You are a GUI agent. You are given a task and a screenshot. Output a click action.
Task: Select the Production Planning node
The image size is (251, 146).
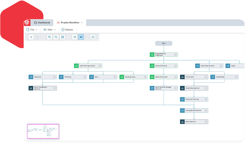point(194,99)
